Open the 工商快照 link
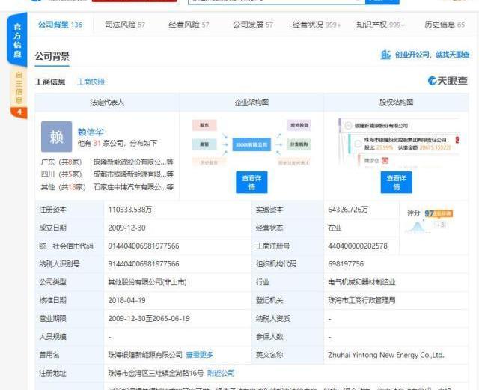Viewport: 479px width, 390px height. click(91, 82)
